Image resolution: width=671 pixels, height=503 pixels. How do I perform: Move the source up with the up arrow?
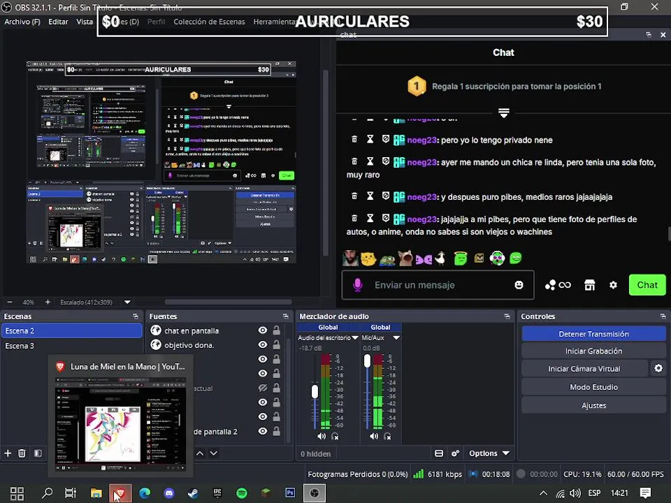click(x=200, y=453)
